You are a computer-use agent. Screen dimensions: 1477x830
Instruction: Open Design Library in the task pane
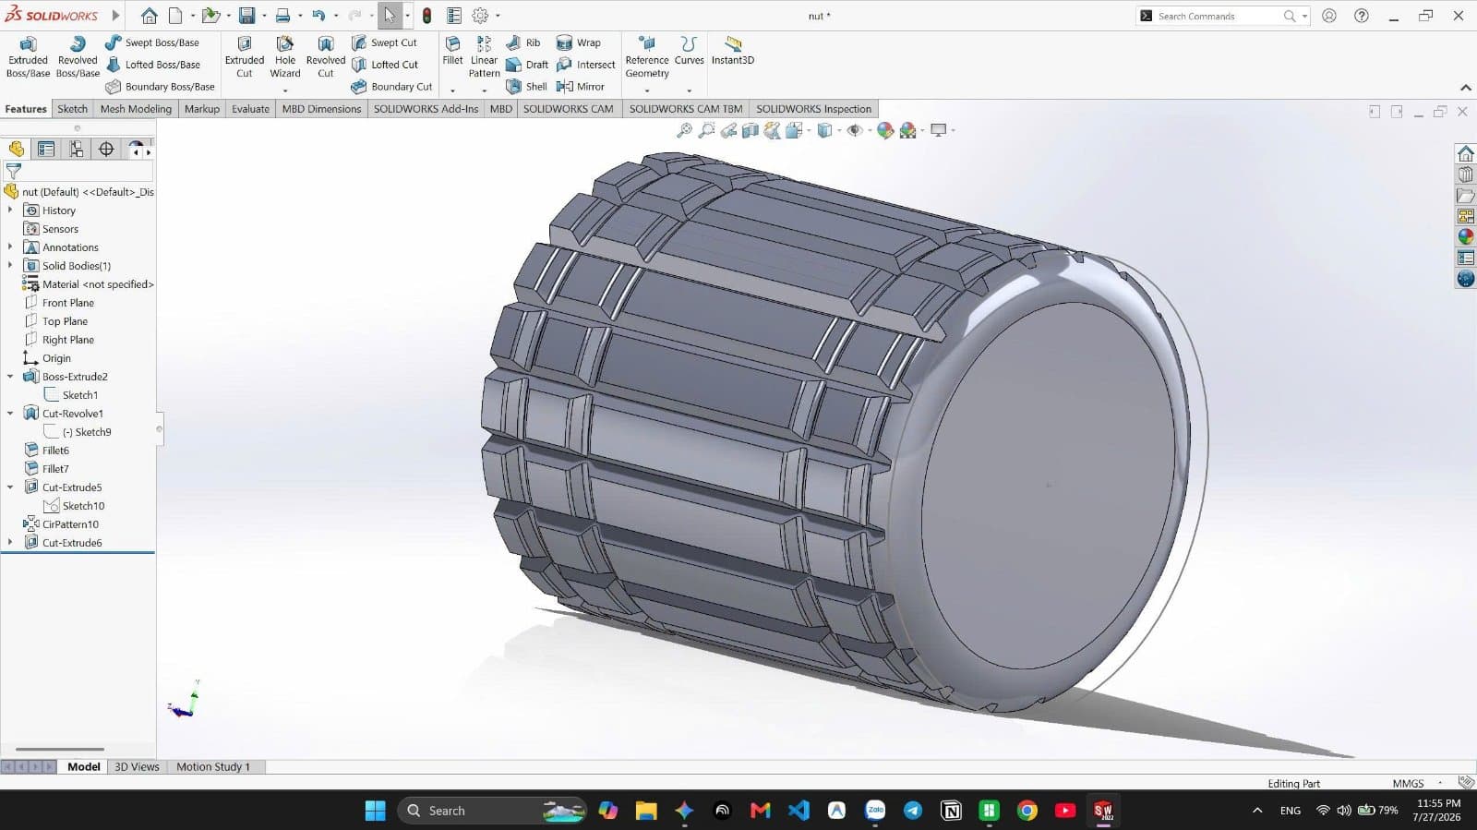(1465, 174)
